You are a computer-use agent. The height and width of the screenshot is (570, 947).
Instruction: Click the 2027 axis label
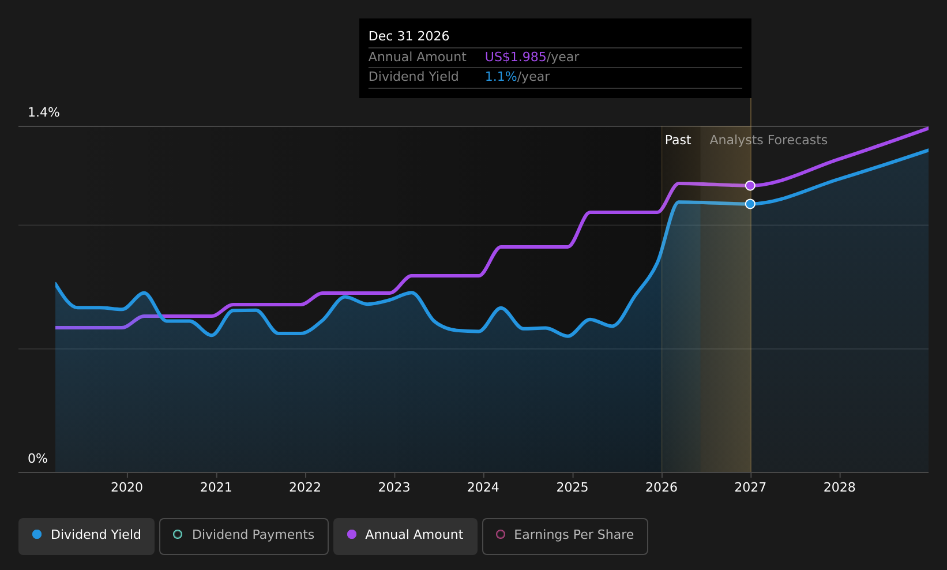click(751, 487)
